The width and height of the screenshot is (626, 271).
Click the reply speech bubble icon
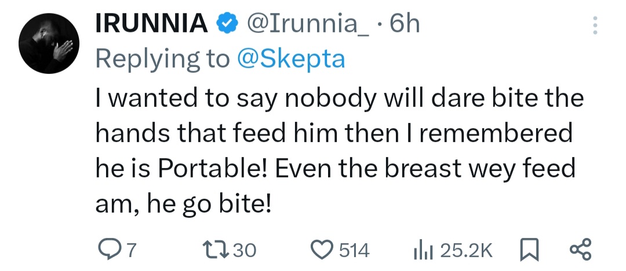[x=109, y=250]
